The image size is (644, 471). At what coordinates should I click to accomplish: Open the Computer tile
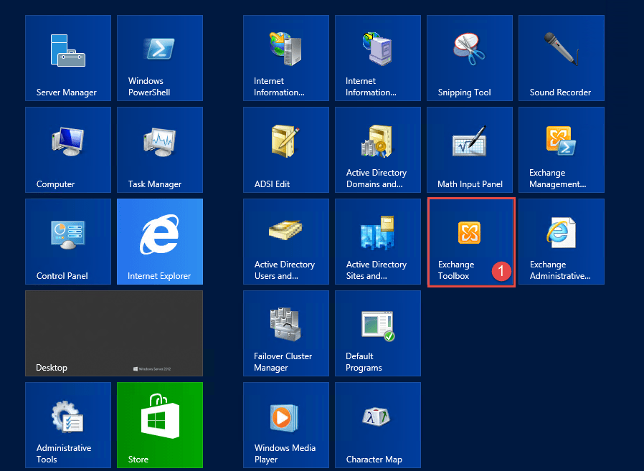coord(68,150)
